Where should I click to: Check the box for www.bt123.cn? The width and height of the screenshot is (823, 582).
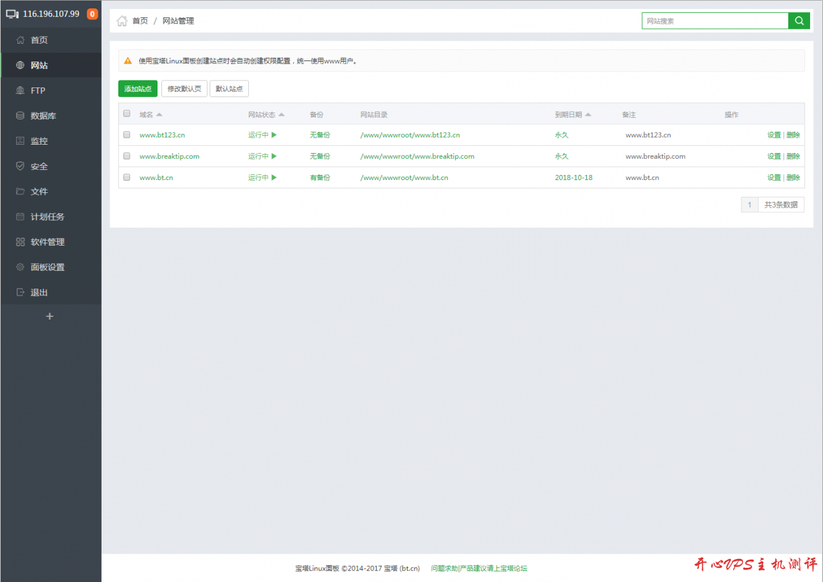pos(127,135)
